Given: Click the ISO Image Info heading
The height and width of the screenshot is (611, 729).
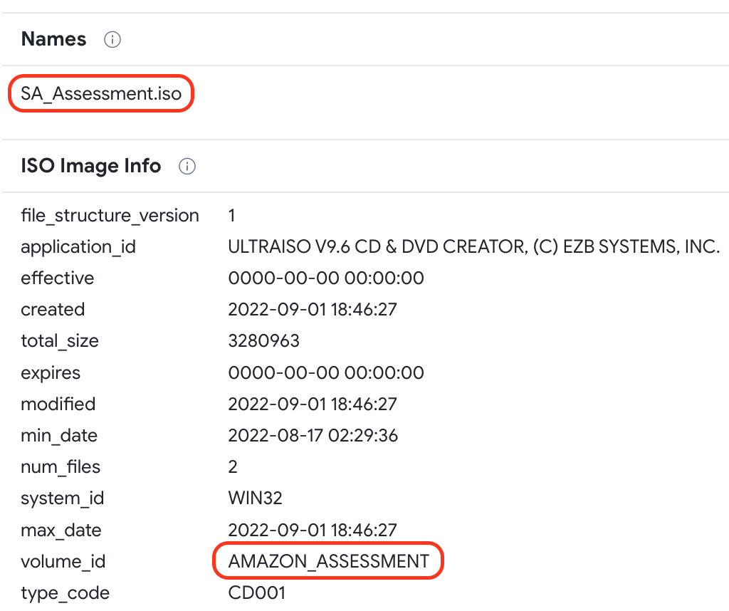Looking at the screenshot, I should click(90, 165).
